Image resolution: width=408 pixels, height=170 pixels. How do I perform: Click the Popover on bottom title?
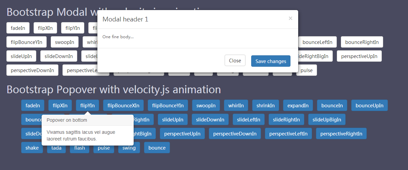(67, 120)
